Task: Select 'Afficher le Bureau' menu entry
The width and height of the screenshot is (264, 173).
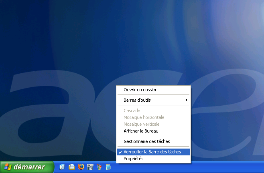Action: coord(153,131)
